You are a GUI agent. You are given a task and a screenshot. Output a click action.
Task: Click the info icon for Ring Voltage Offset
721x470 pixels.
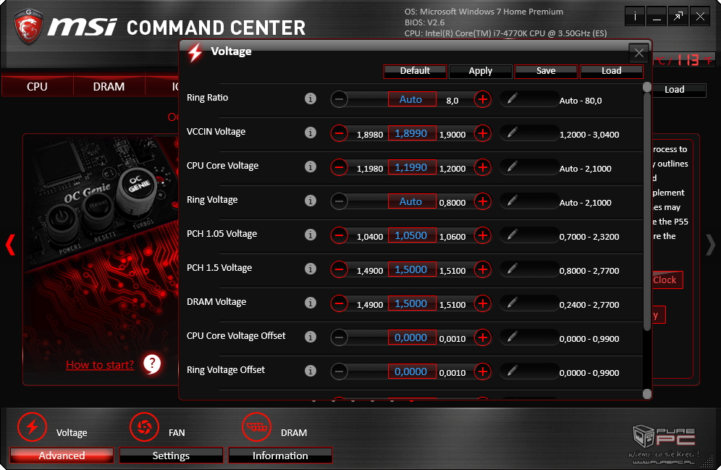pos(311,371)
